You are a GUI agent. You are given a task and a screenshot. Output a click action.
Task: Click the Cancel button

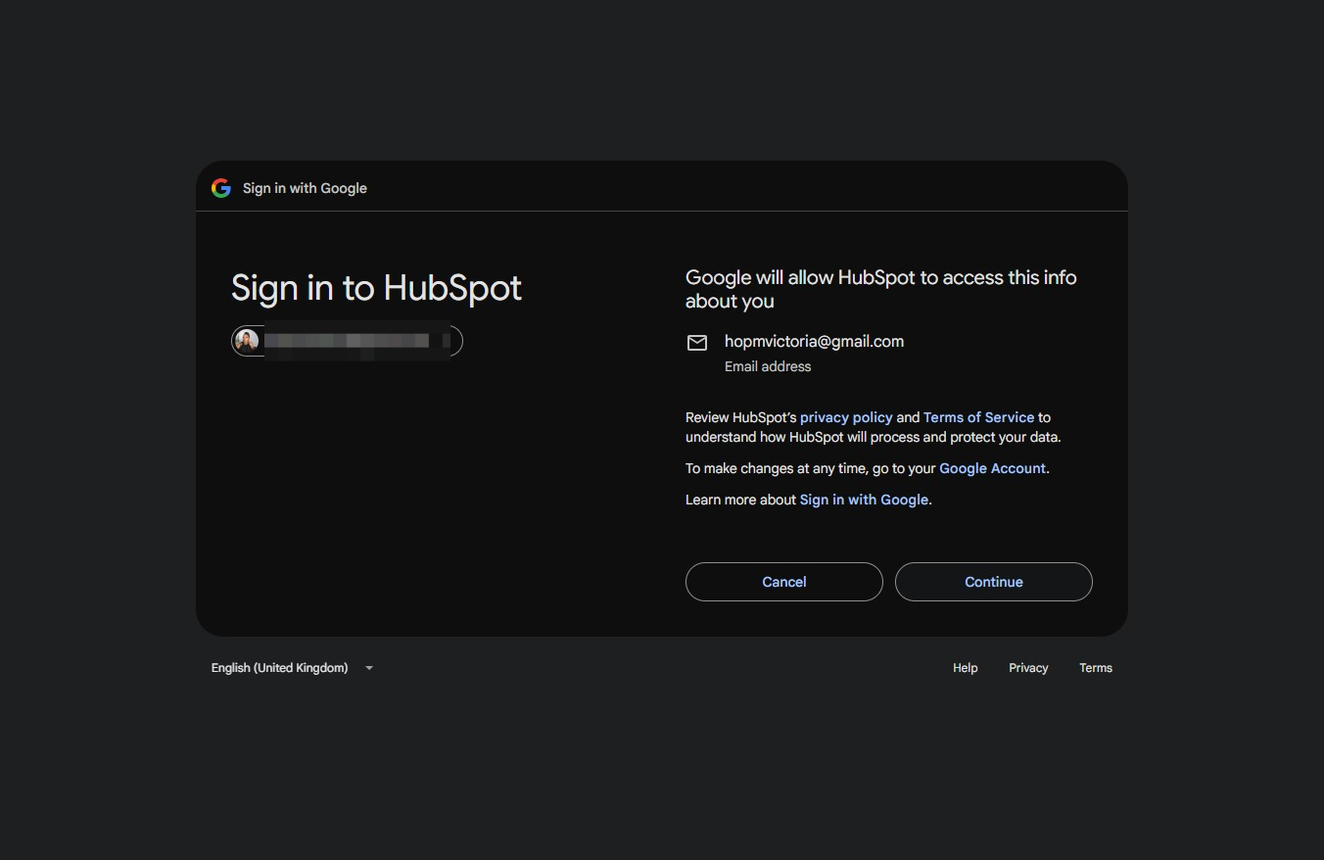[x=784, y=582]
